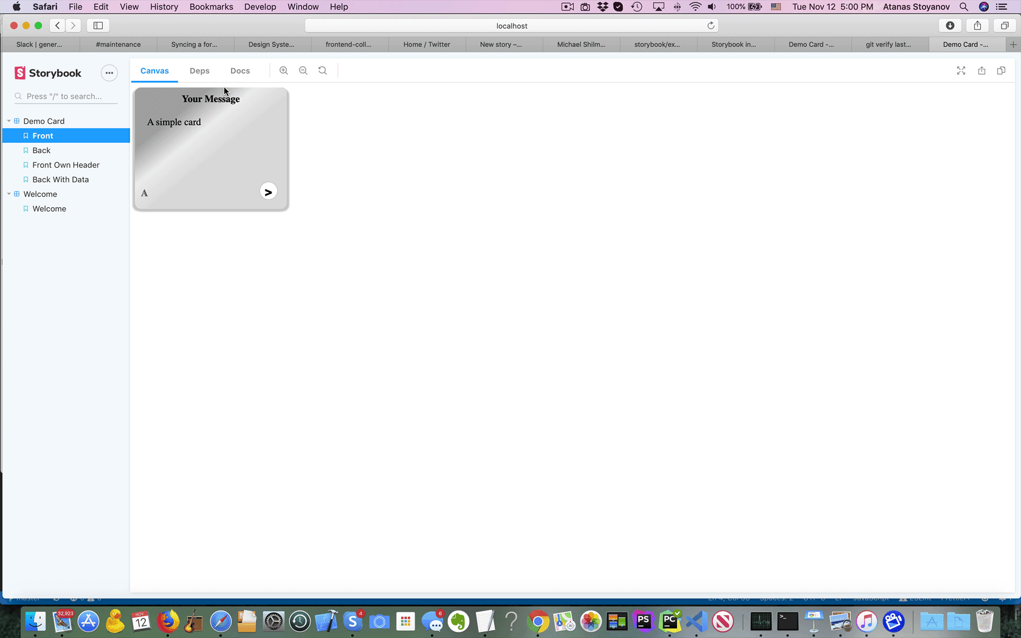Open the Deps tab
This screenshot has width=1021, height=638.
coord(199,70)
